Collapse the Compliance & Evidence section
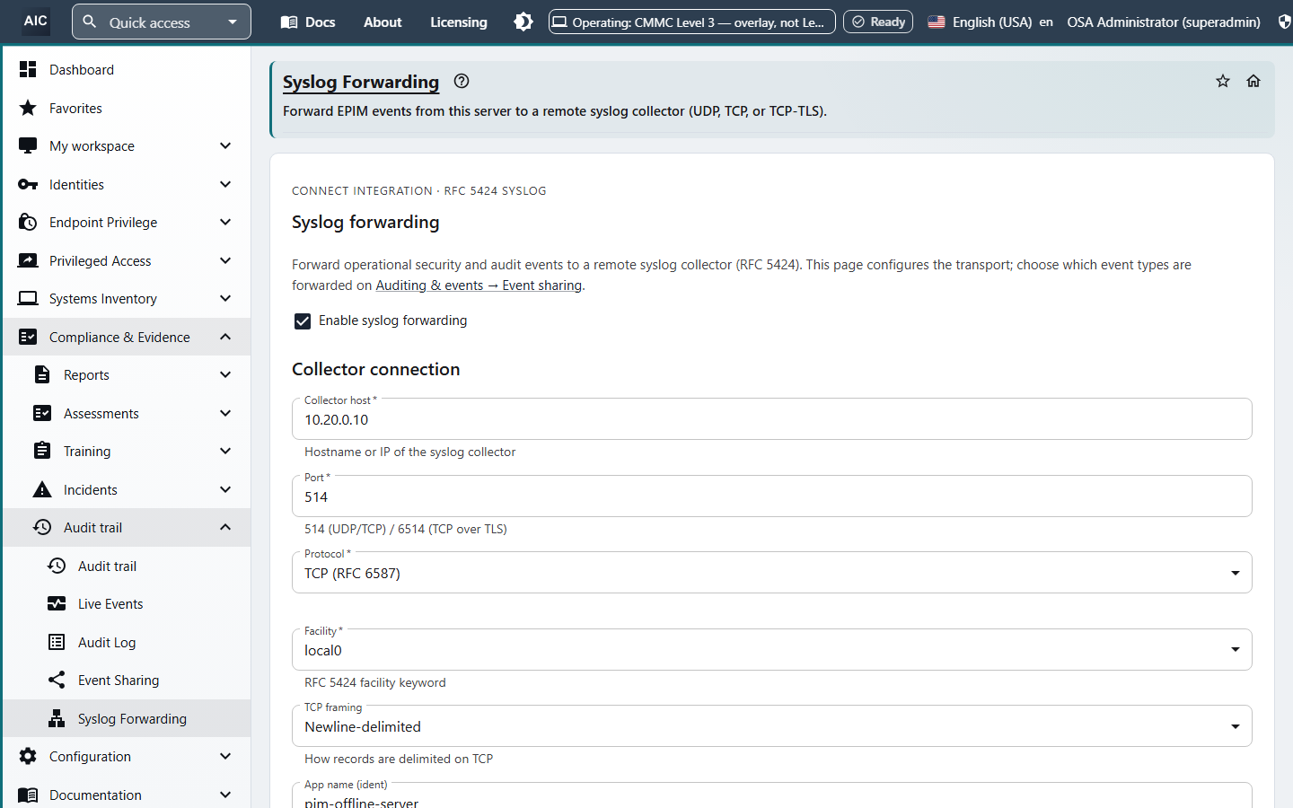Image resolution: width=1293 pixels, height=808 pixels. (225, 337)
